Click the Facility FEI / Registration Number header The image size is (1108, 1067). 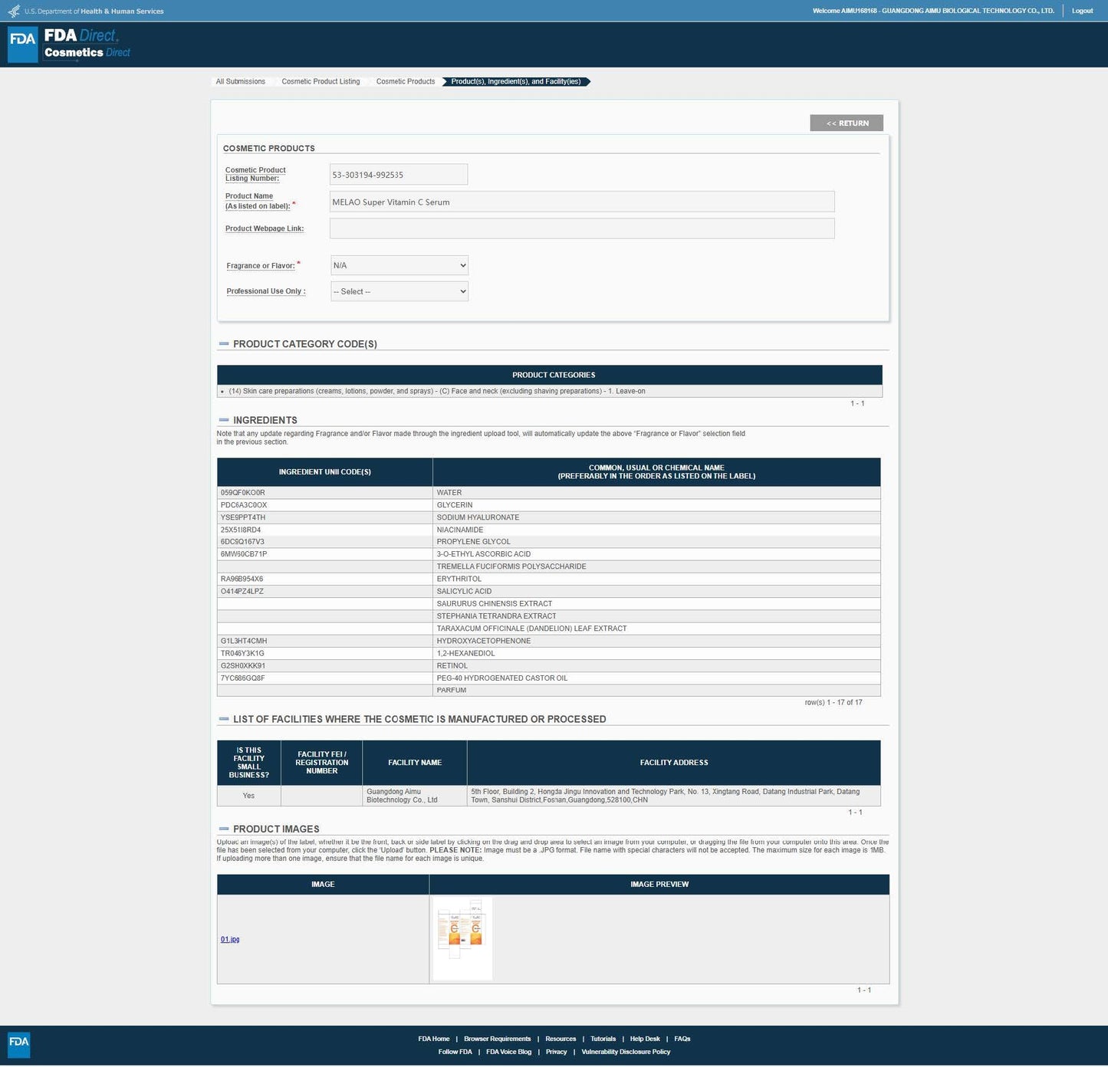click(322, 763)
